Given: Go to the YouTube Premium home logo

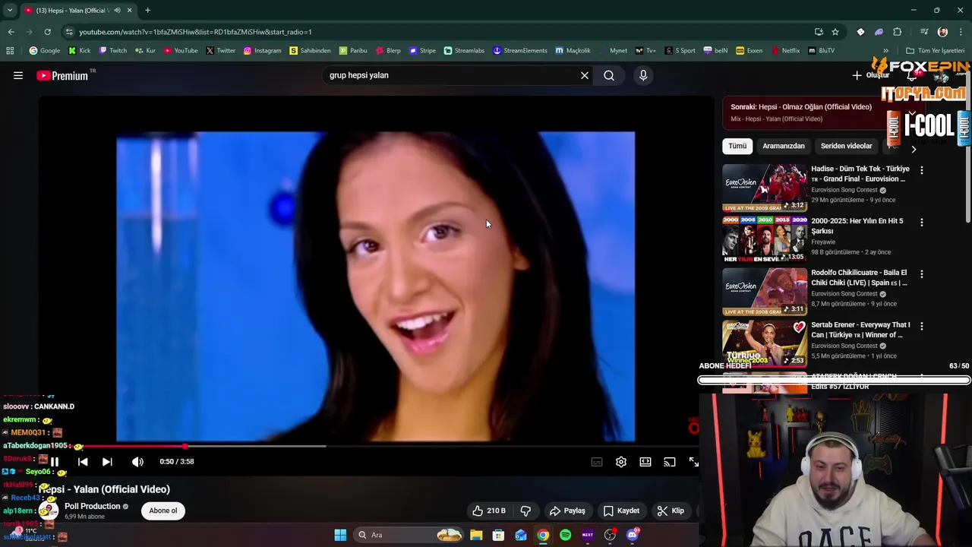Looking at the screenshot, I should pyautogui.click(x=64, y=75).
